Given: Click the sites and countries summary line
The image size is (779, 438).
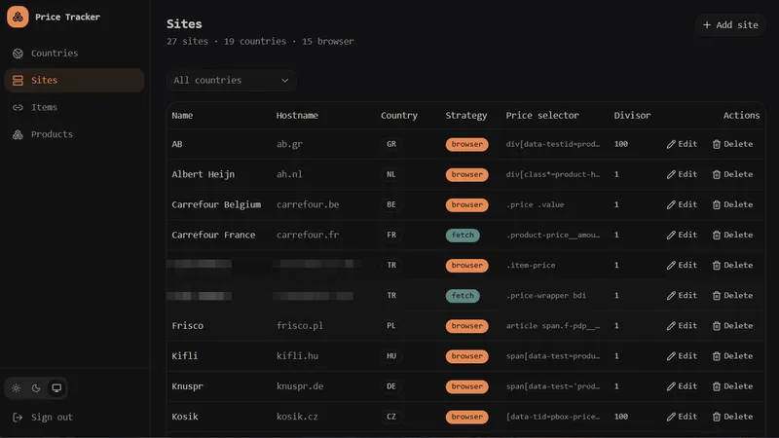Looking at the screenshot, I should tap(260, 41).
